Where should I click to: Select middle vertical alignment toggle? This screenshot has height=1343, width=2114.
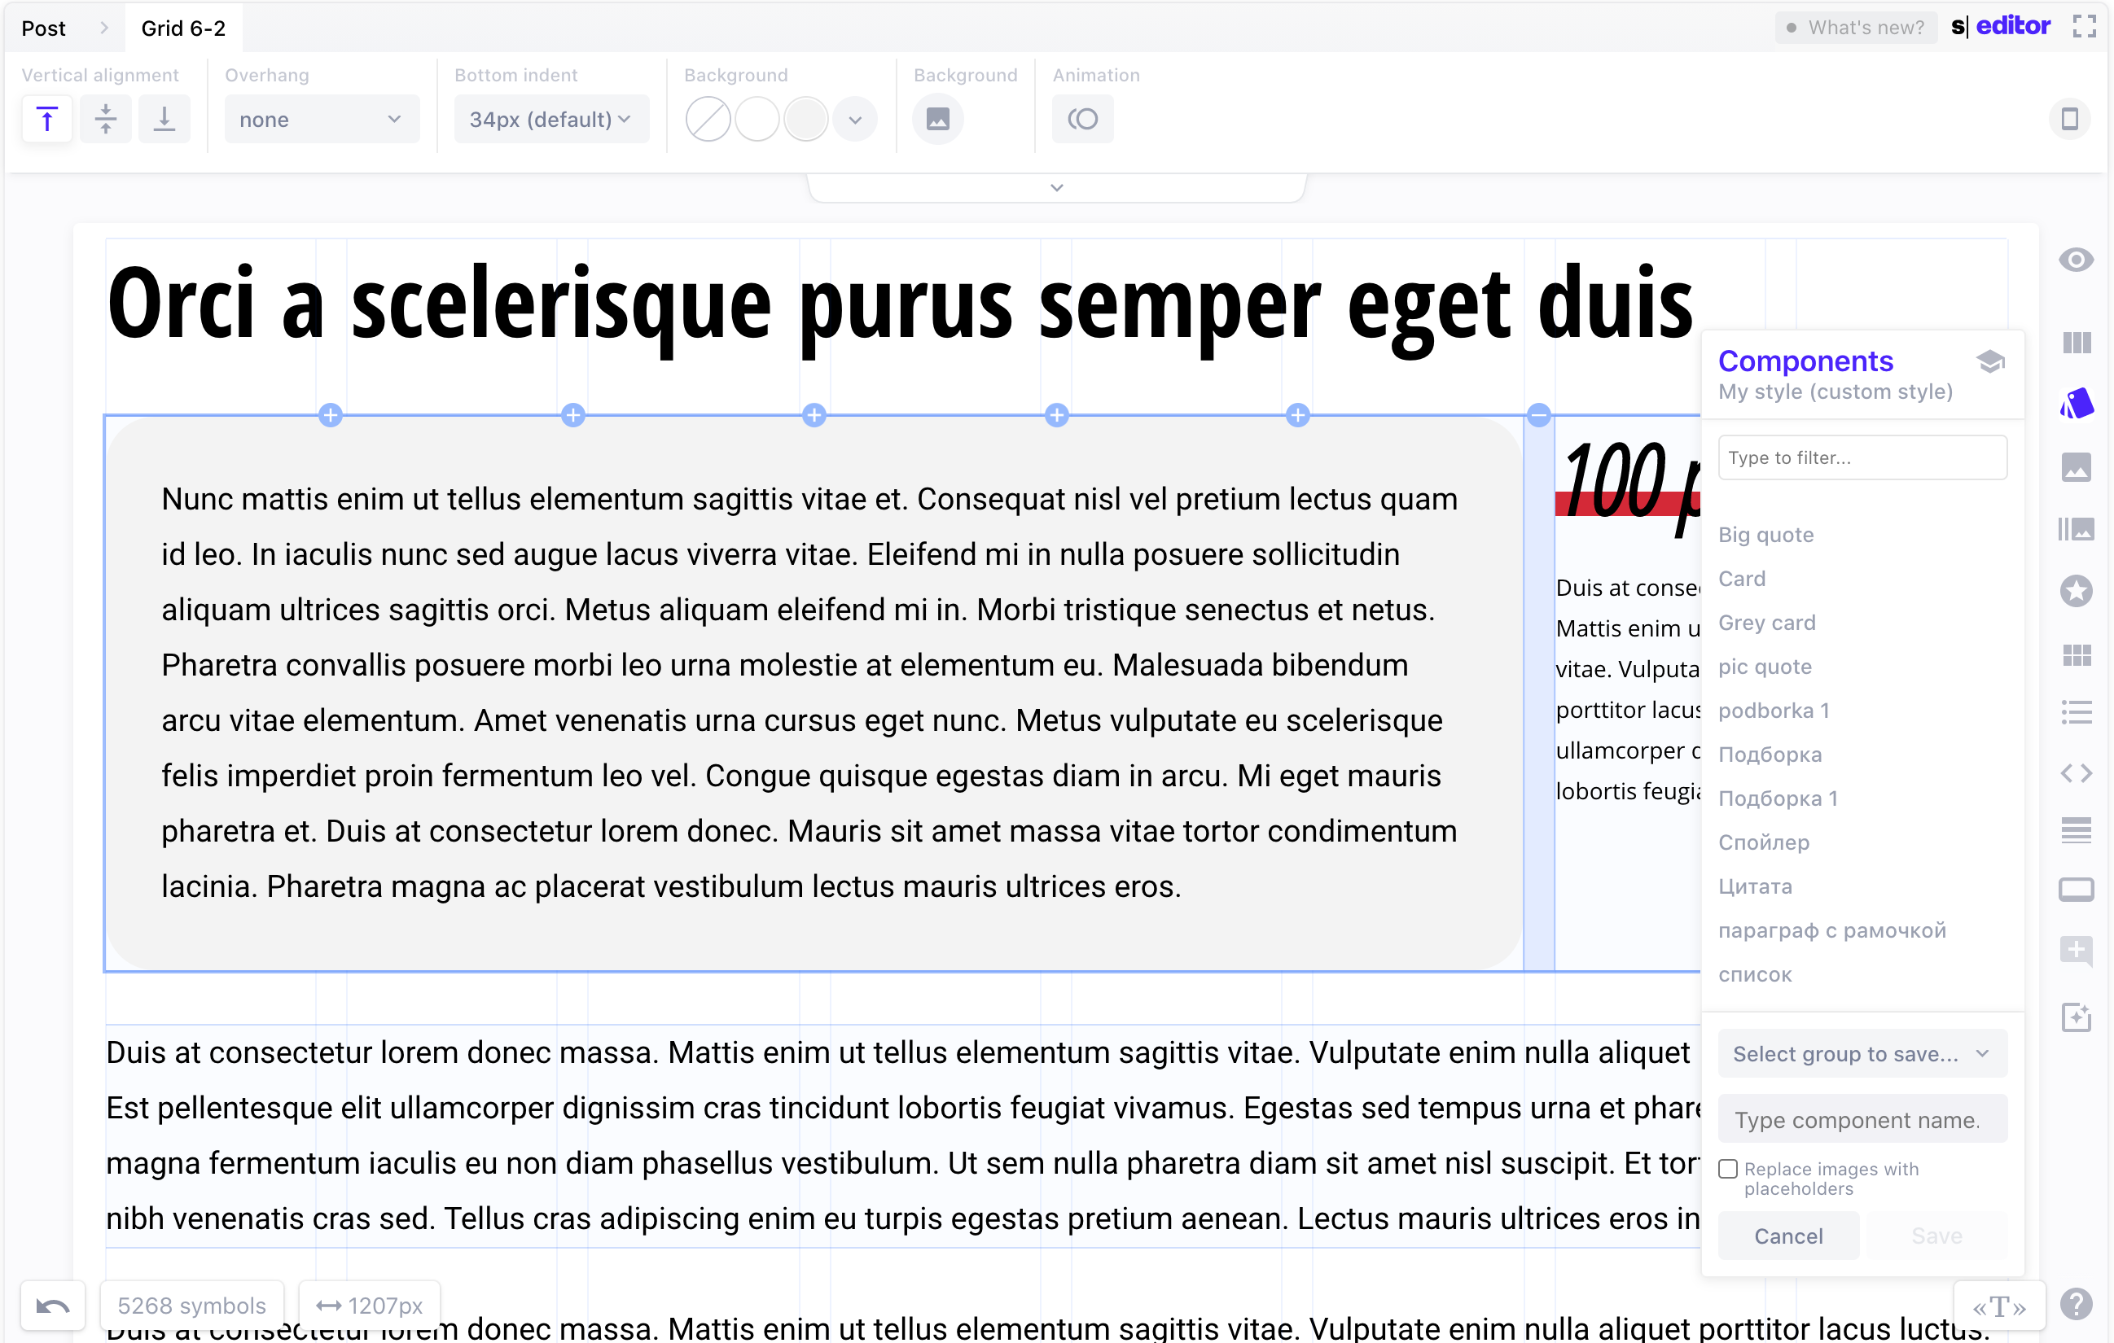tap(105, 120)
